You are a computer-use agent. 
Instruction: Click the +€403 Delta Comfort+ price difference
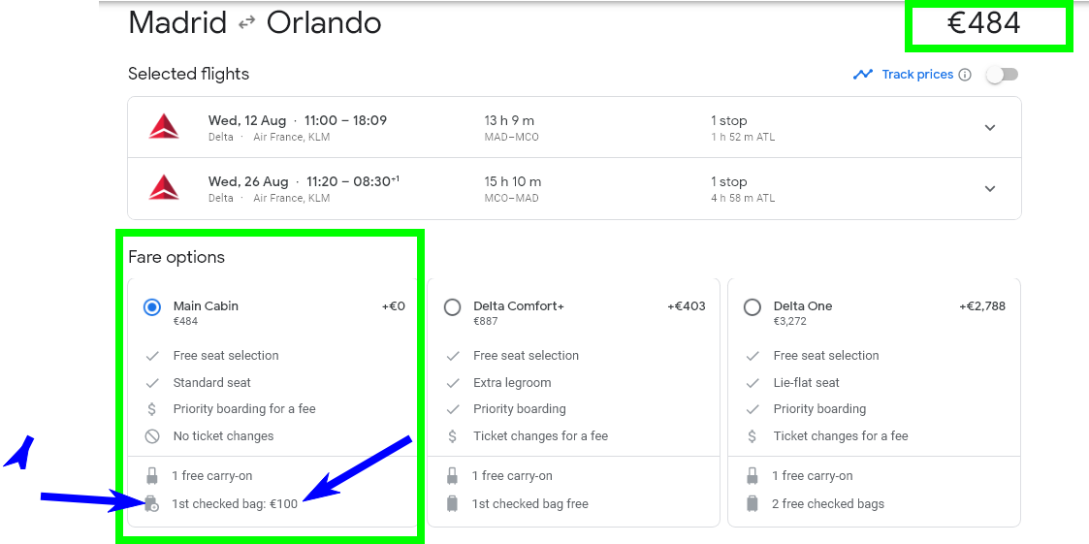point(687,305)
